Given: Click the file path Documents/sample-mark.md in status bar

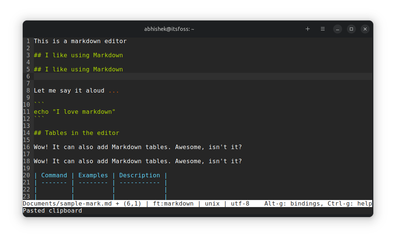Looking at the screenshot, I should click(67, 204).
